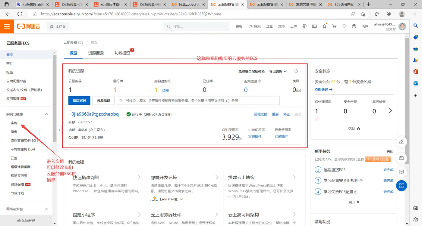The image size is (422, 226).
Task: Collapse the 实例与镜像 section
Action: (x=46, y=114)
